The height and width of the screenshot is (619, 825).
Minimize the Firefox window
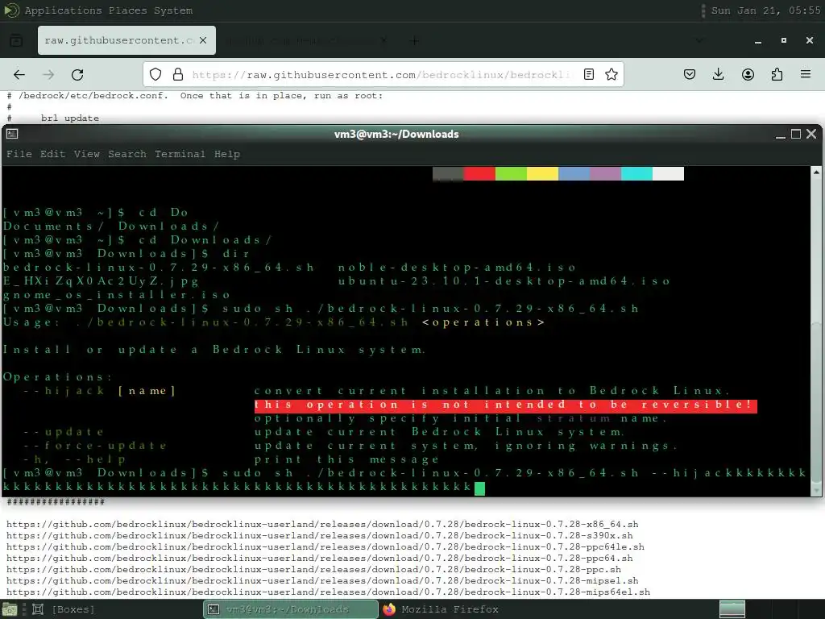pos(757,40)
